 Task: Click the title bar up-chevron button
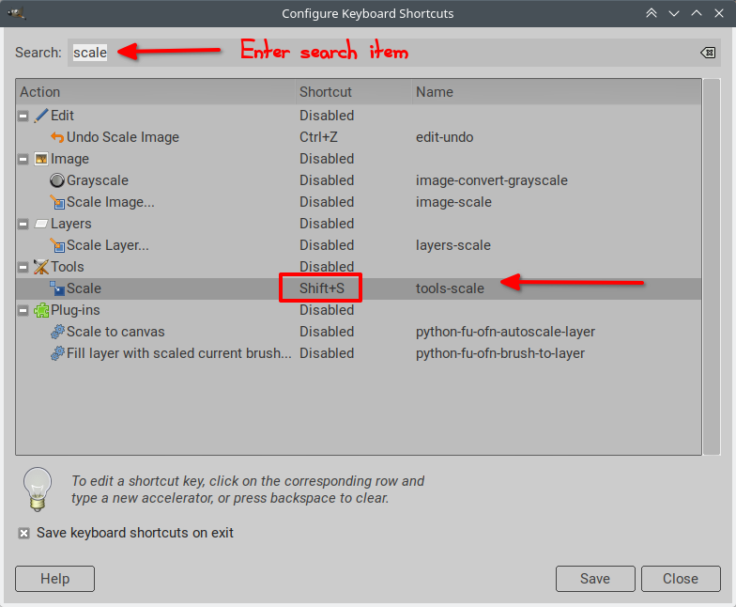tap(697, 13)
